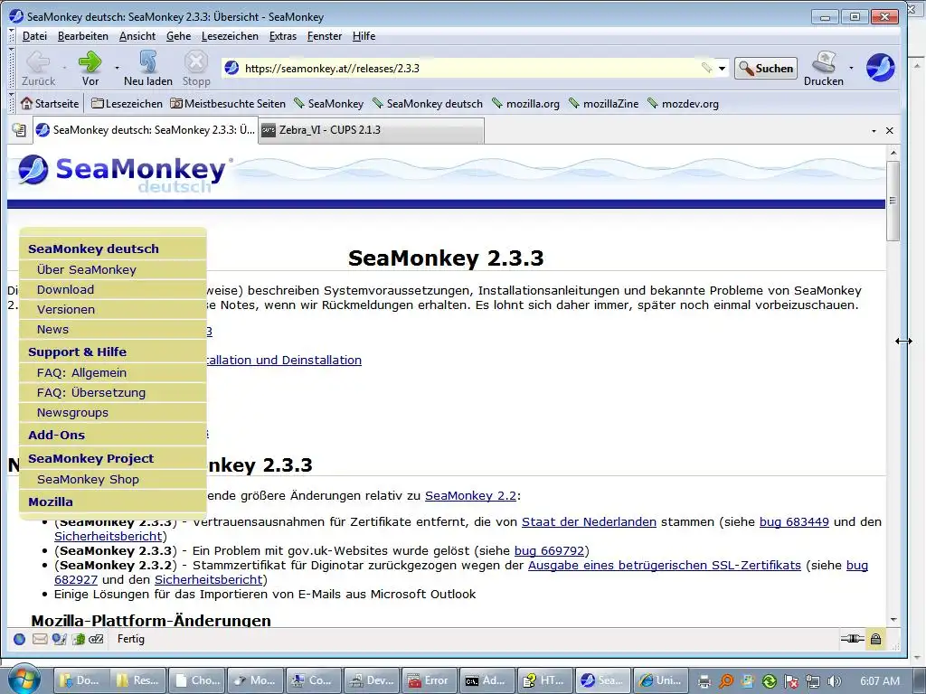
Task: Click News in sidebar menu
Action: coord(52,329)
